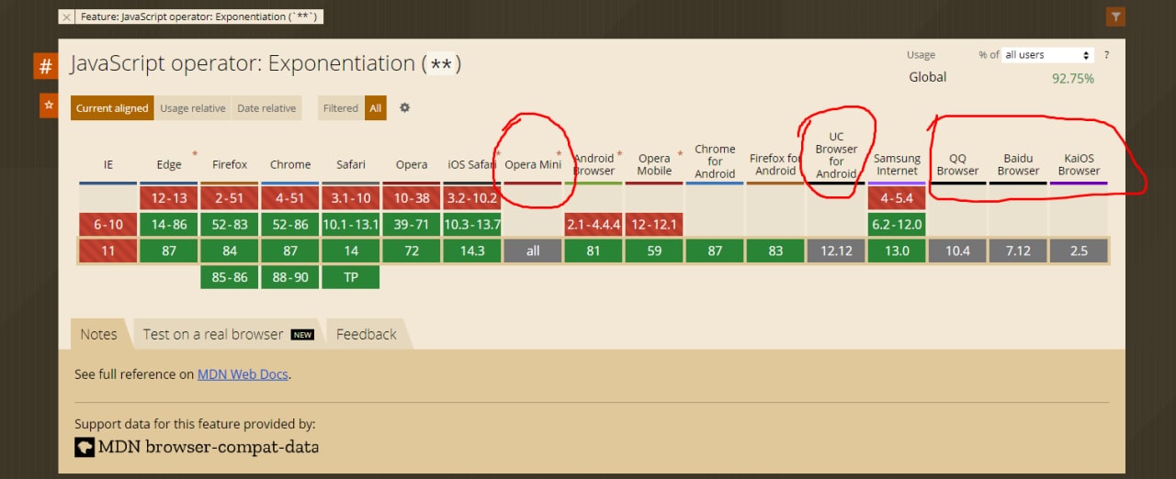Click Edge 14-86 cell
Image resolution: width=1176 pixels, height=479 pixels.
pos(169,225)
